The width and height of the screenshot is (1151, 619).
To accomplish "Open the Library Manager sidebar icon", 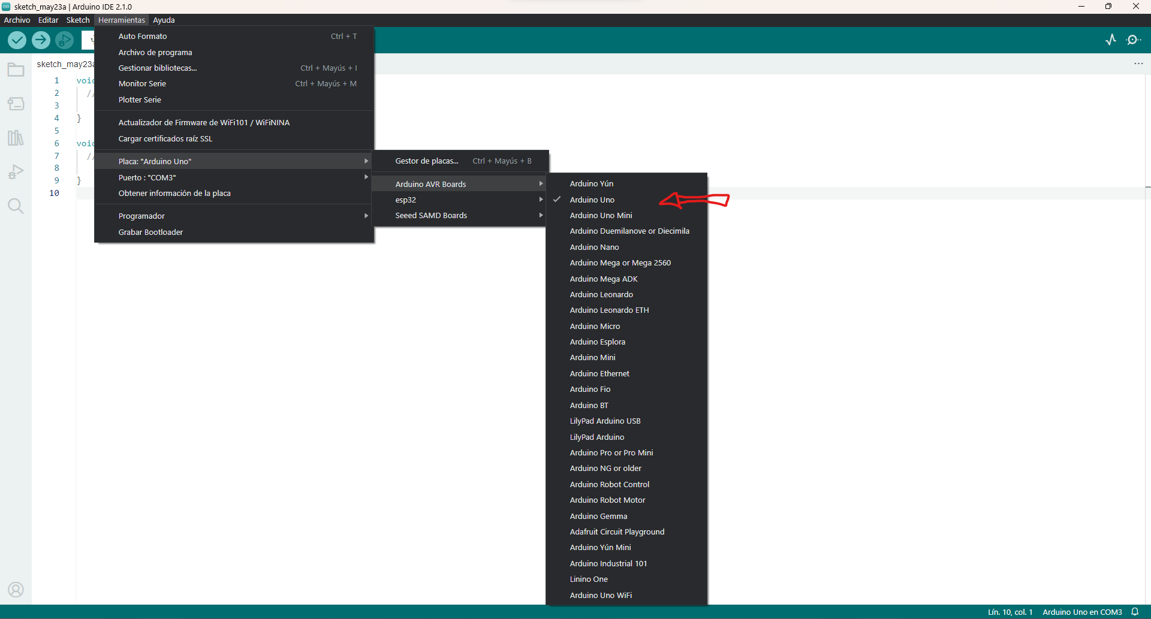I will tap(16, 138).
